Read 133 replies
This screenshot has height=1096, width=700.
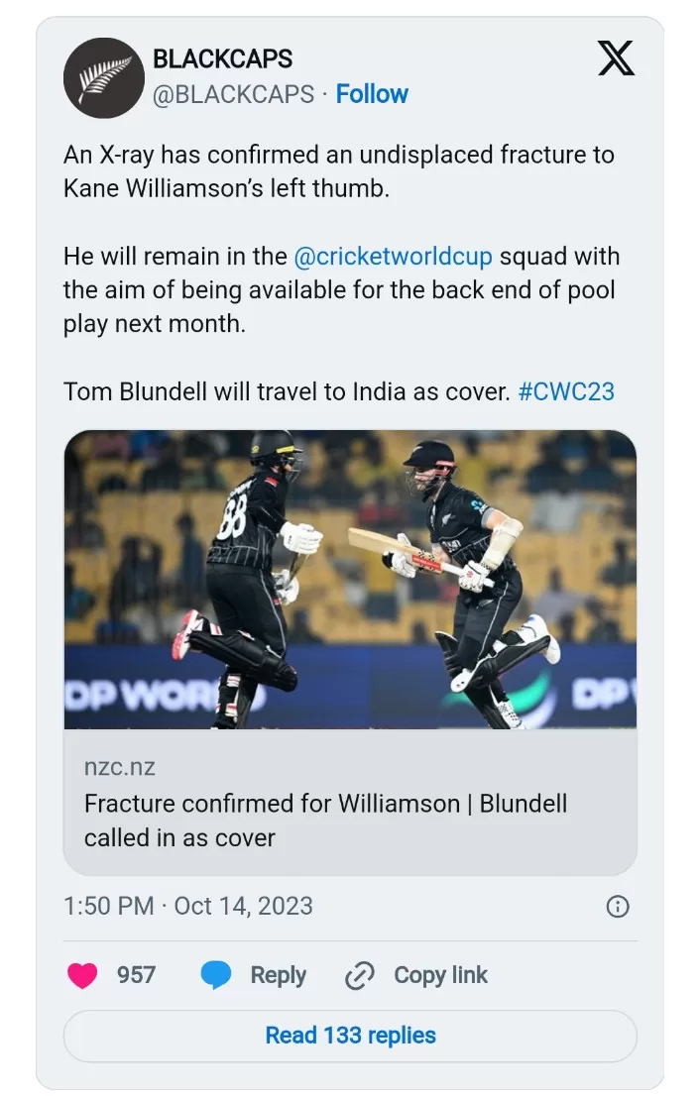coord(350,1036)
